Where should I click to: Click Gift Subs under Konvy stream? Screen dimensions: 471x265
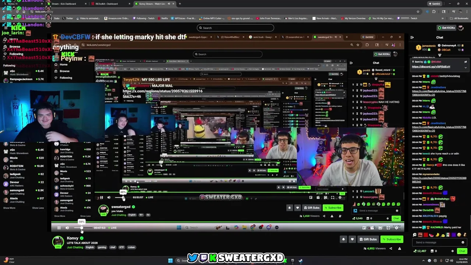click(368, 239)
